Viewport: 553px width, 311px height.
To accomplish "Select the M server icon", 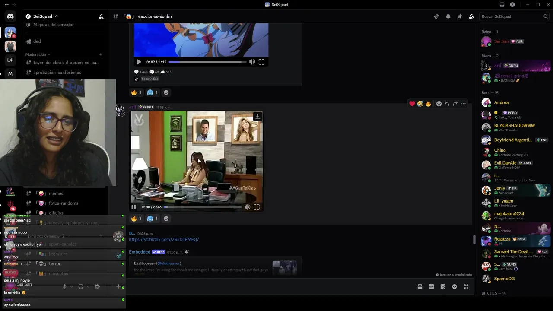I will [10, 73].
